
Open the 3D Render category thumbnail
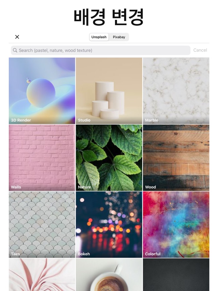pos(42,91)
